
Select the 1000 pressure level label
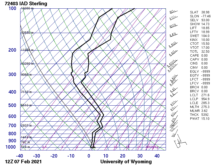tap(11, 147)
